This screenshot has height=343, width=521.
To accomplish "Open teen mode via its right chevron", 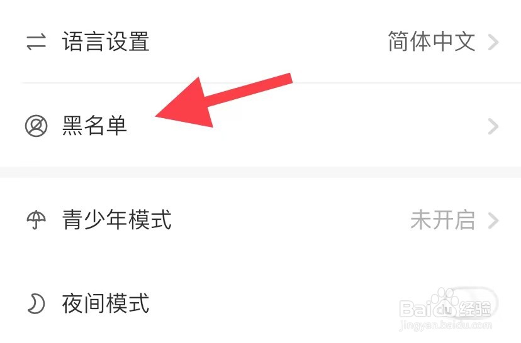I will pyautogui.click(x=493, y=220).
